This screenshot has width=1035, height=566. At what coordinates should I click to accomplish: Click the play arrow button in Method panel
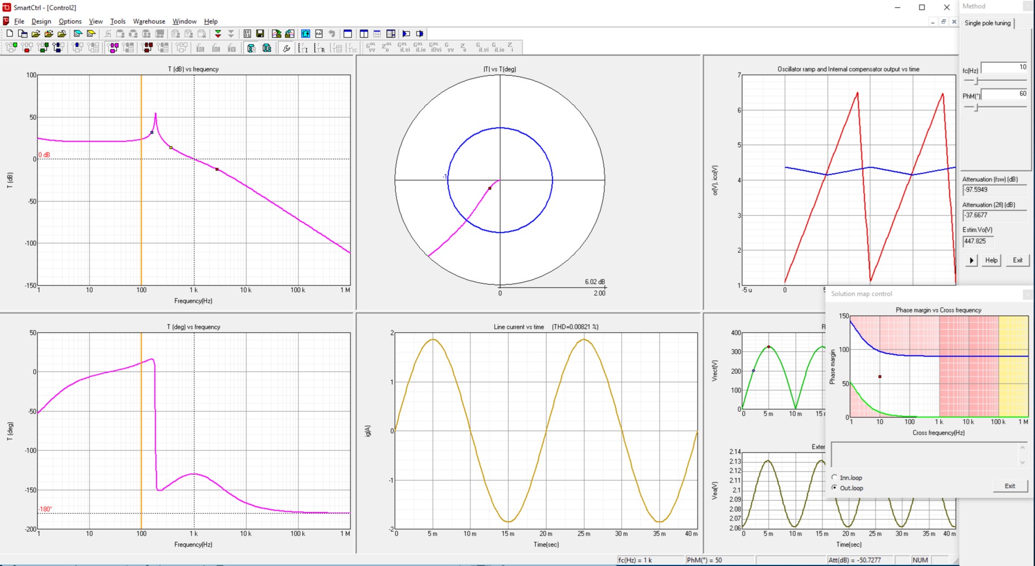tap(971, 260)
